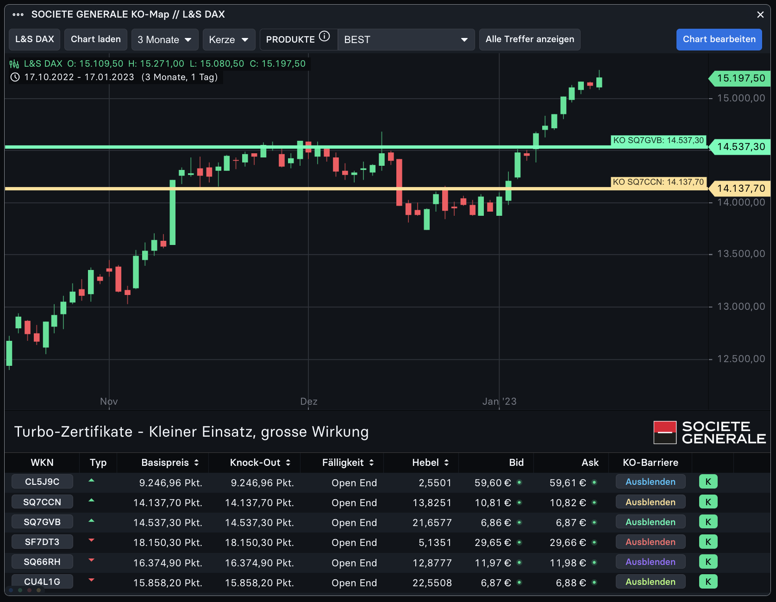Click the PRODUKTE info icon
The width and height of the screenshot is (776, 602).
[325, 36]
